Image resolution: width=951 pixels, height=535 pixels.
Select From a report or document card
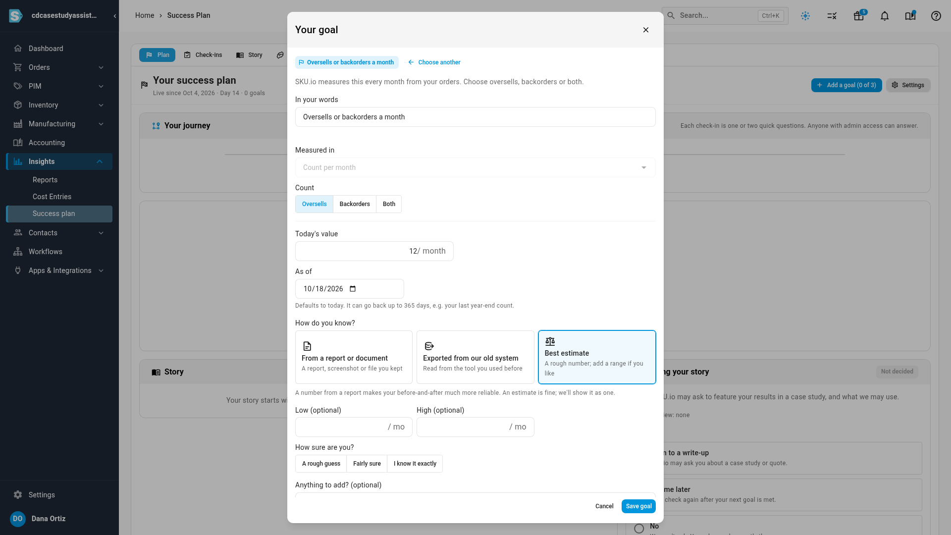coord(354,357)
